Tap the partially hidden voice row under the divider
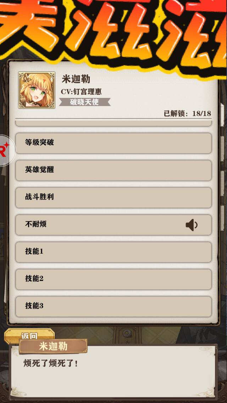Viewport: 227px width, 403px height. click(113, 123)
